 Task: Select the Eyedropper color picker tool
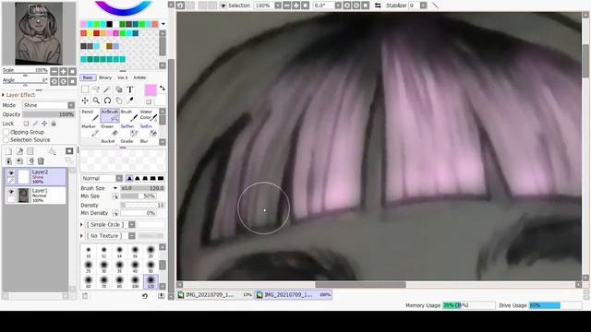pos(130,101)
